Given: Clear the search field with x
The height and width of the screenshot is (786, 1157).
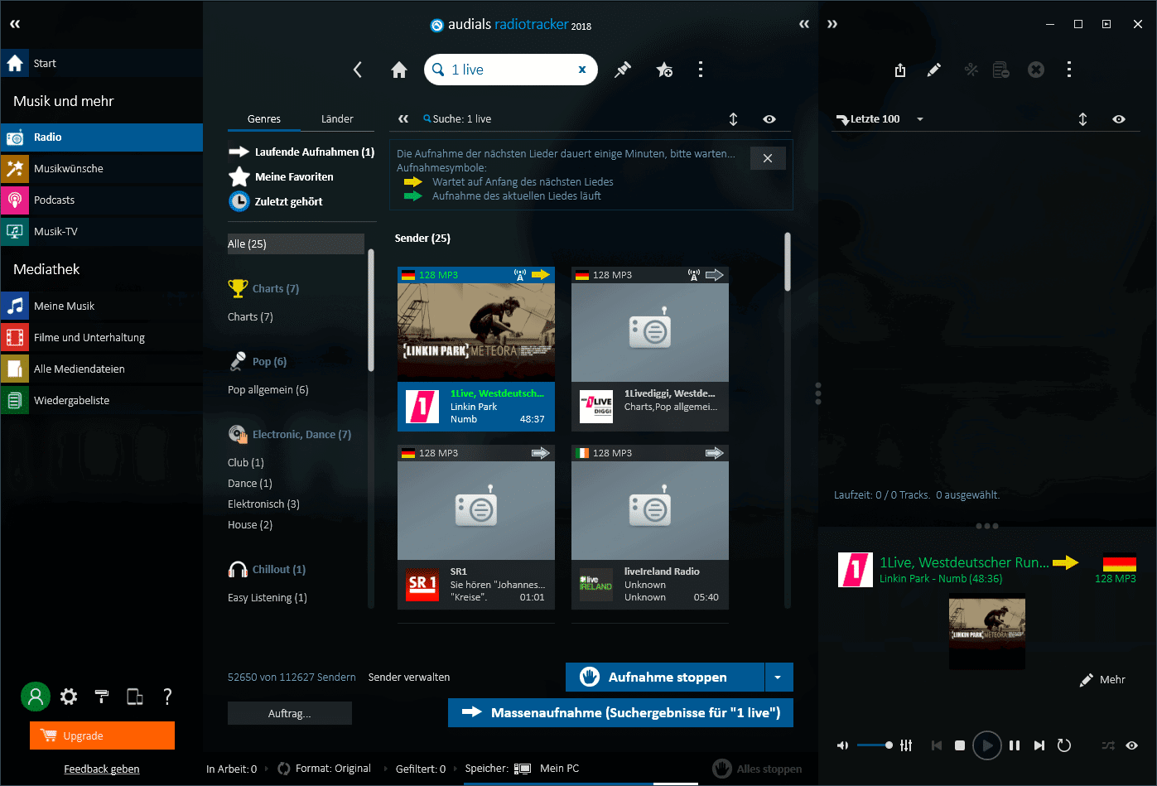Looking at the screenshot, I should point(582,70).
